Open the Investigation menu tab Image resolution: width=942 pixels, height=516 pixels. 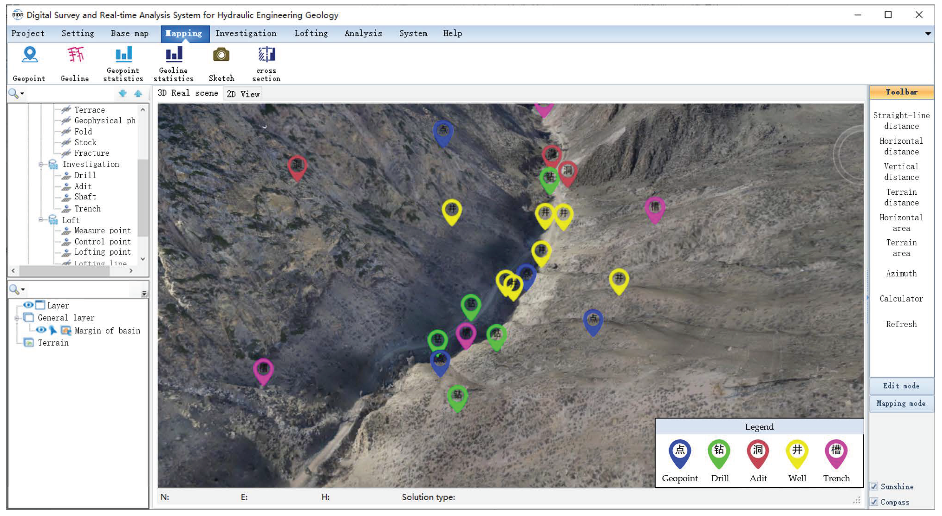[x=246, y=34]
